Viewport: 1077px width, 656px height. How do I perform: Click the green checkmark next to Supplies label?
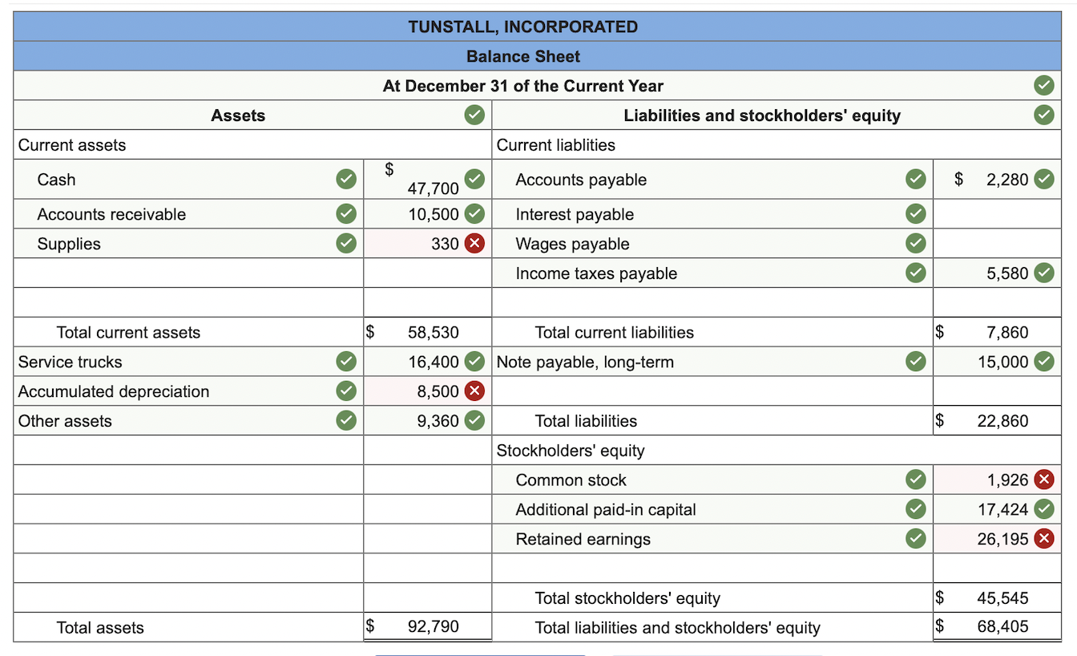coord(345,244)
